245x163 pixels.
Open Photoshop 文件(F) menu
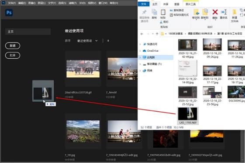pyautogui.click(x=12, y=3)
